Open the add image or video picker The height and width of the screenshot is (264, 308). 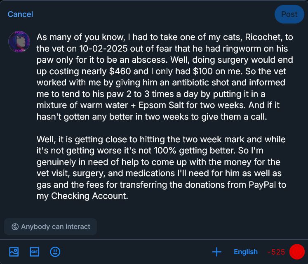(14, 252)
